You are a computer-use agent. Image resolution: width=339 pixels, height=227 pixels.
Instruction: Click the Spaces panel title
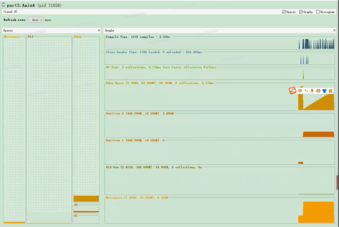click(8, 31)
